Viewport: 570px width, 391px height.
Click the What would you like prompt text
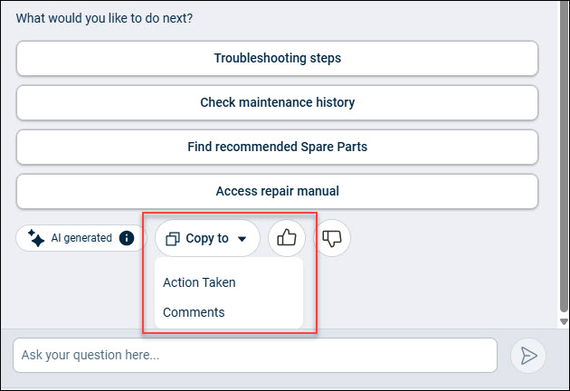(104, 18)
